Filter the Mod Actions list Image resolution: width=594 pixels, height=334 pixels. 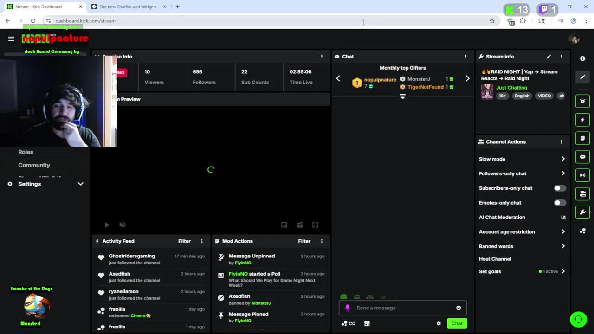(x=304, y=241)
